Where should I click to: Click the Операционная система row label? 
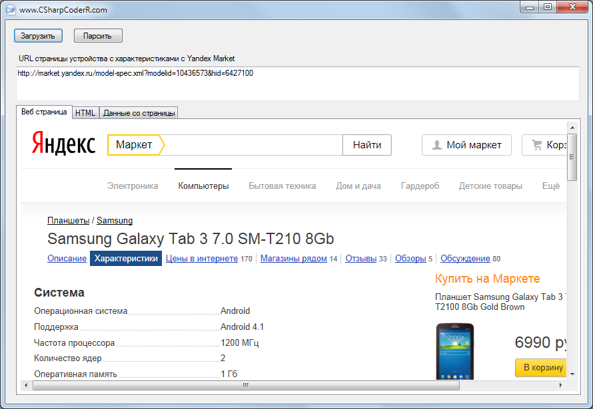coord(81,311)
